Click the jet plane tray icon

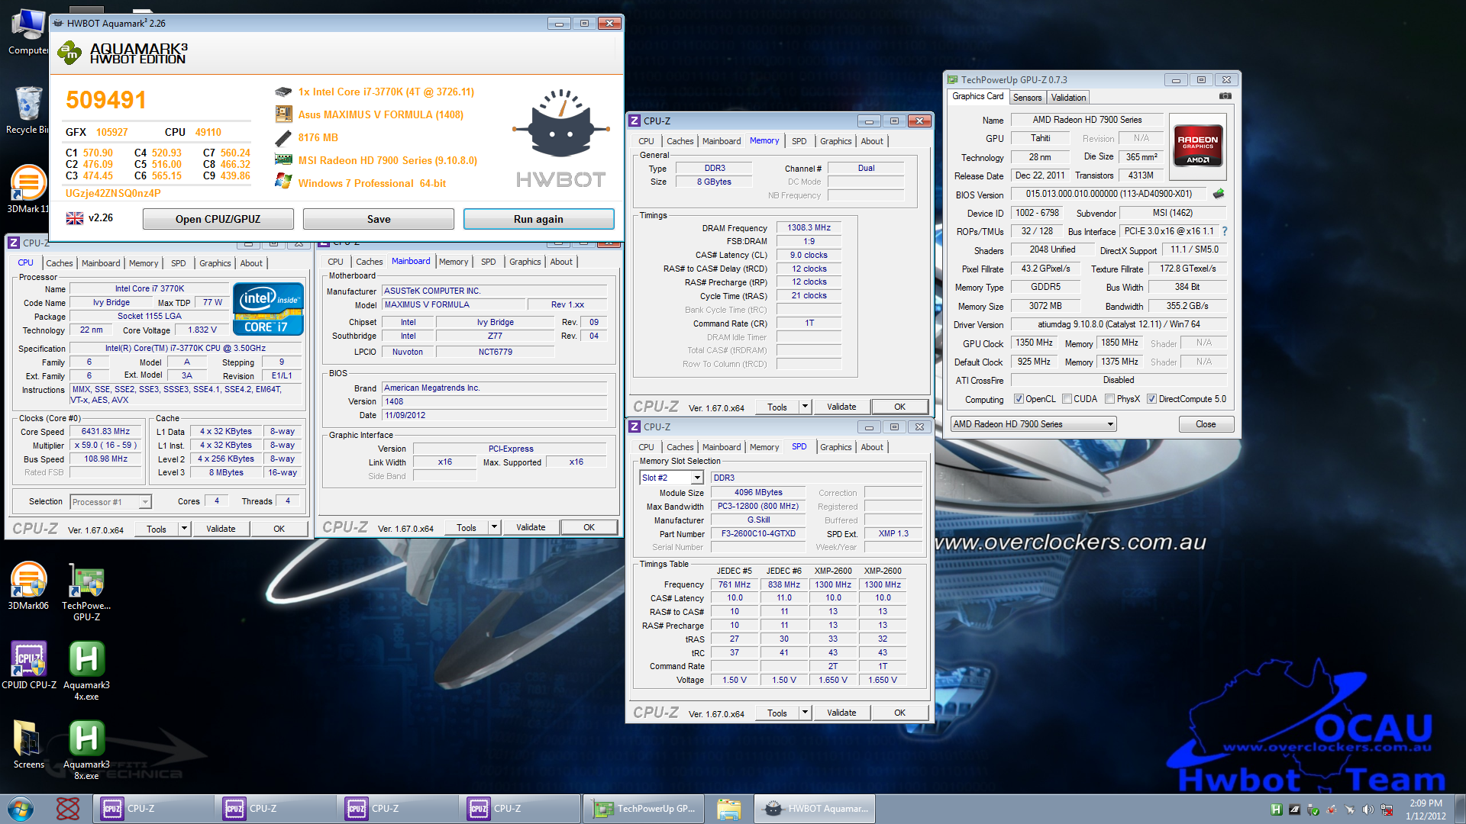pos(1350,810)
